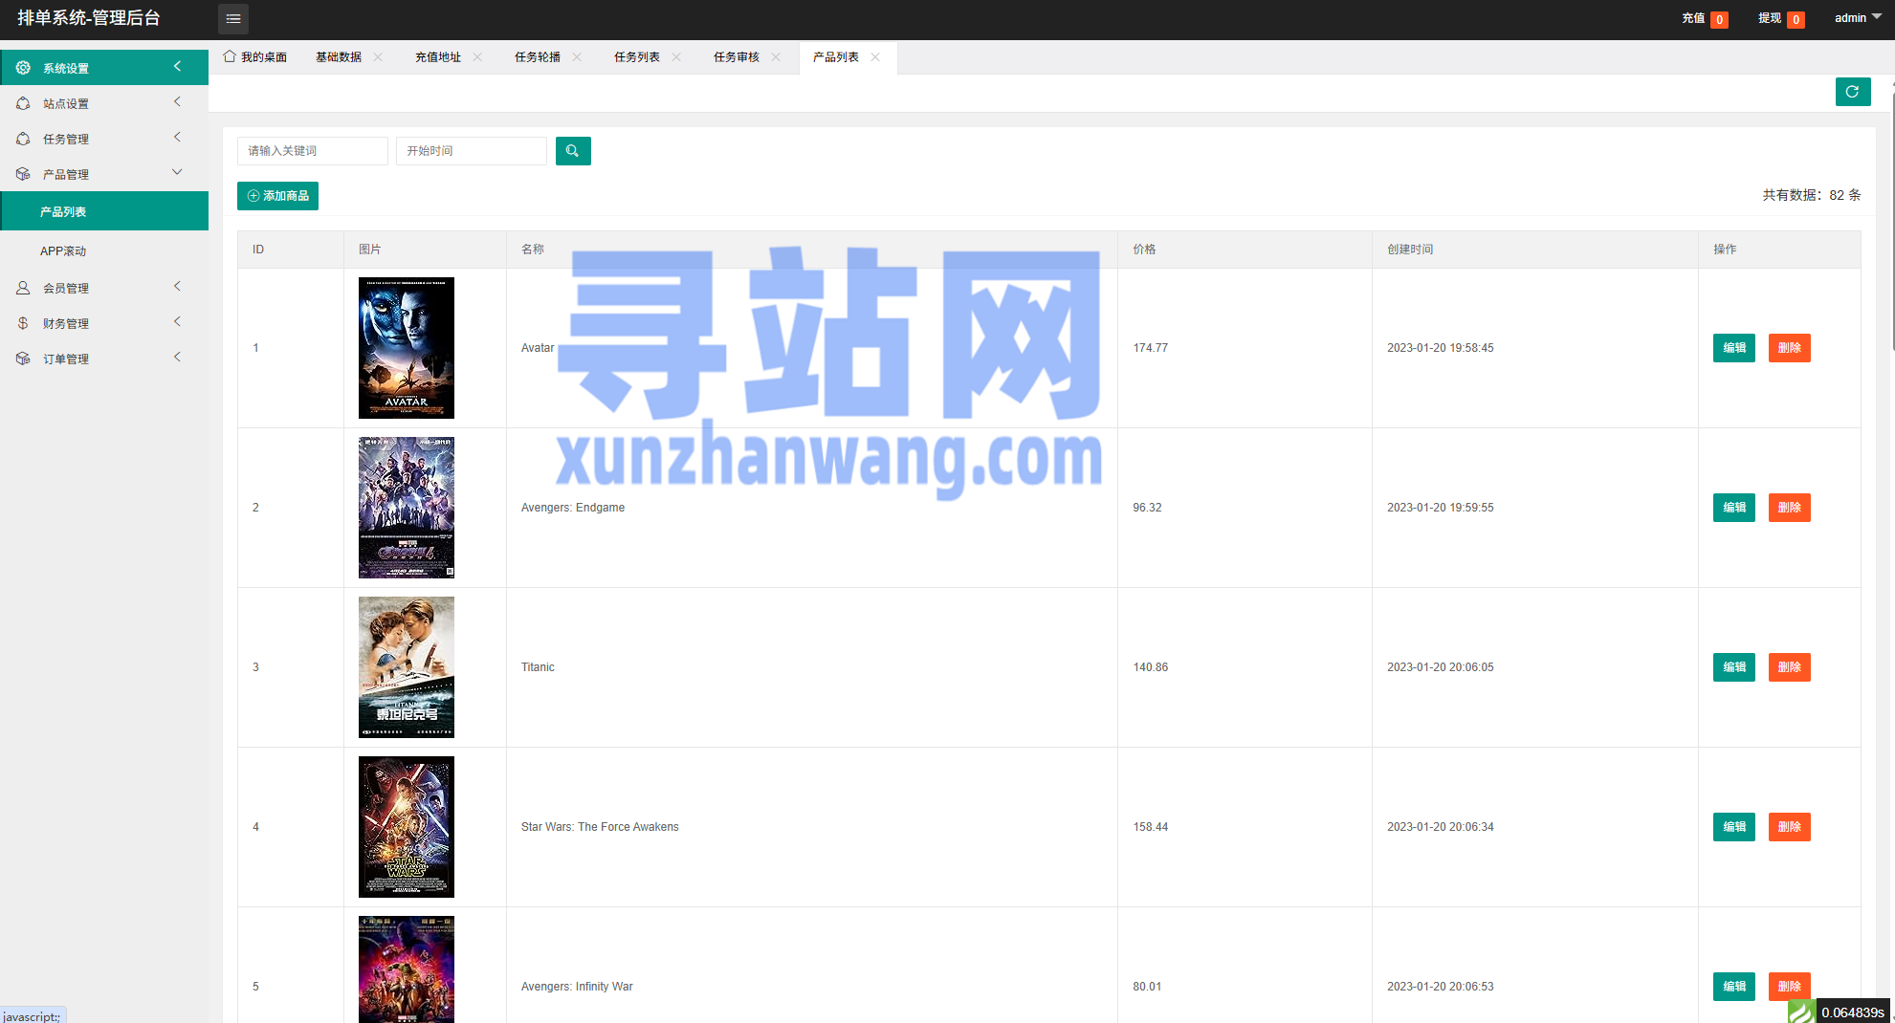Close the 基础数据 tab

pyautogui.click(x=378, y=57)
